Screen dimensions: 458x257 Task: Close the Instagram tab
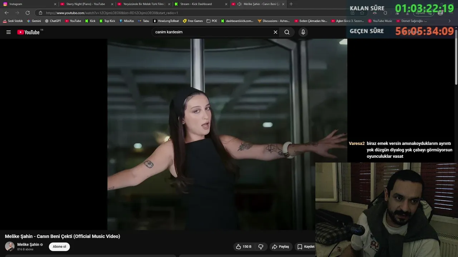point(55,4)
